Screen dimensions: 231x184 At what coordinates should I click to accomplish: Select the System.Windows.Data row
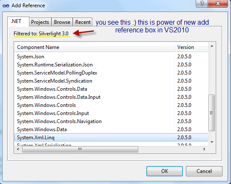pyautogui.click(x=111, y=129)
